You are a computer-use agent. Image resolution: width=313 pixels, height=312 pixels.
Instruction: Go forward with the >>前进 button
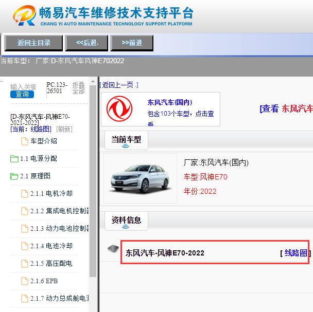click(x=132, y=43)
